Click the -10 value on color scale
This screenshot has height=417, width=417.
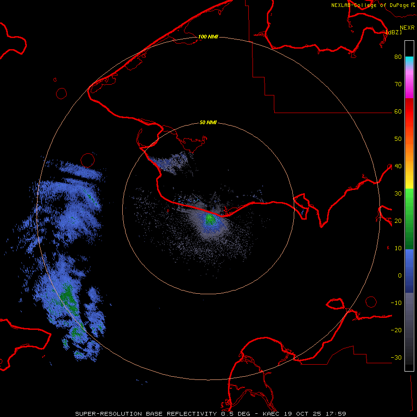click(396, 303)
